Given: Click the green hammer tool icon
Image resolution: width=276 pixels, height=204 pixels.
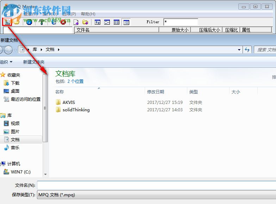Looking at the screenshot, I should pos(42,22).
